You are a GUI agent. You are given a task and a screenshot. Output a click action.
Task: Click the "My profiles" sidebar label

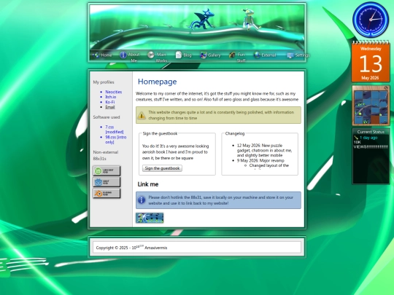click(x=104, y=82)
